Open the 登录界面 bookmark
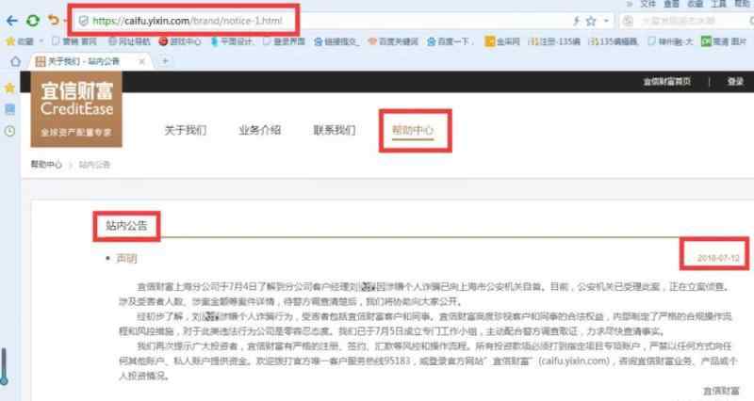Image resolution: width=754 pixels, height=401 pixels. 284,41
